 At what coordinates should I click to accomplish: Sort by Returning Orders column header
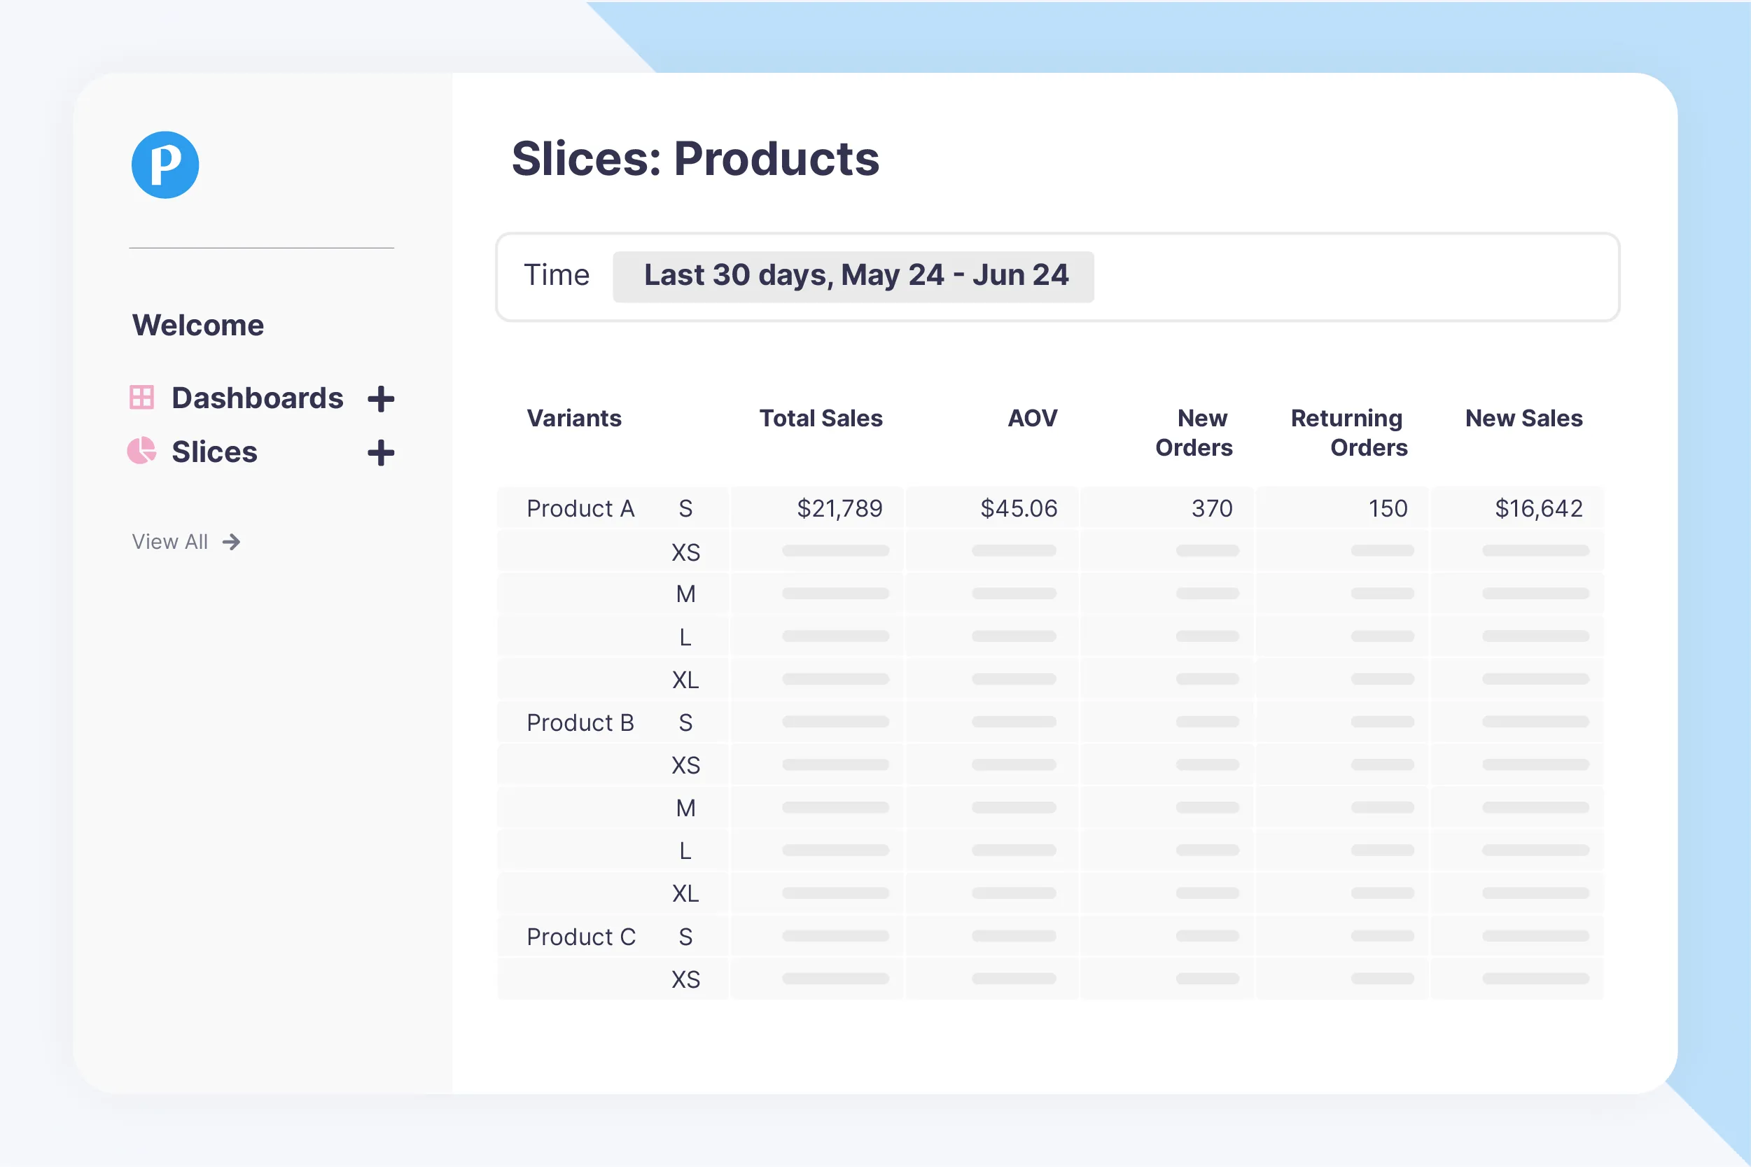(1349, 433)
